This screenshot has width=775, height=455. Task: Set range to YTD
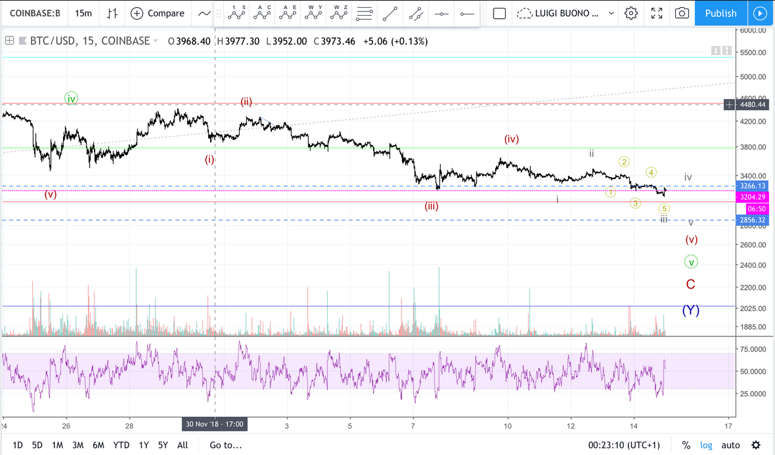coord(121,445)
